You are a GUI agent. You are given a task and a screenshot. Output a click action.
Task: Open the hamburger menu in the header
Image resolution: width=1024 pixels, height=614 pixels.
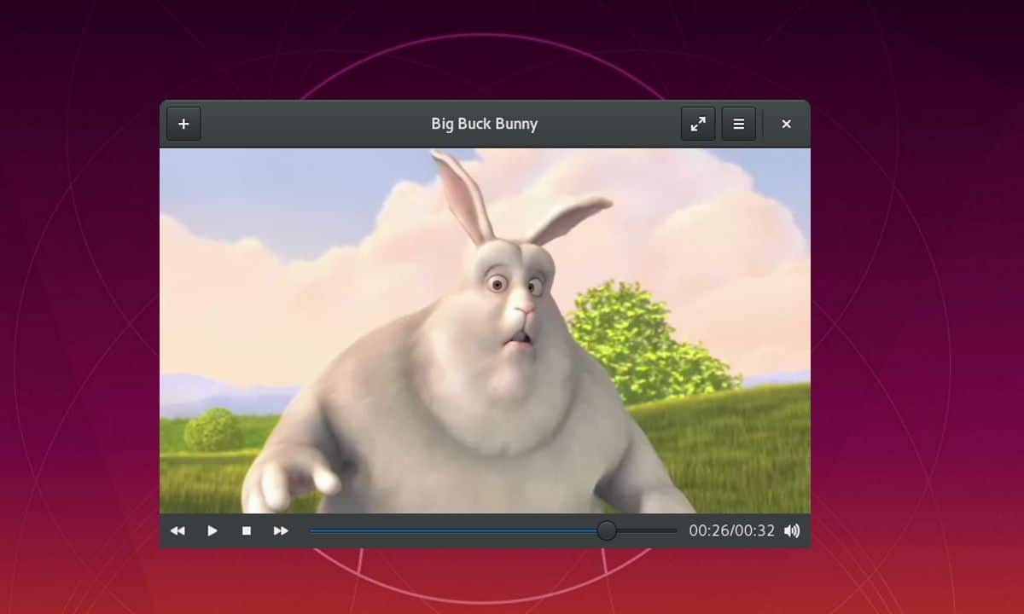(x=739, y=124)
